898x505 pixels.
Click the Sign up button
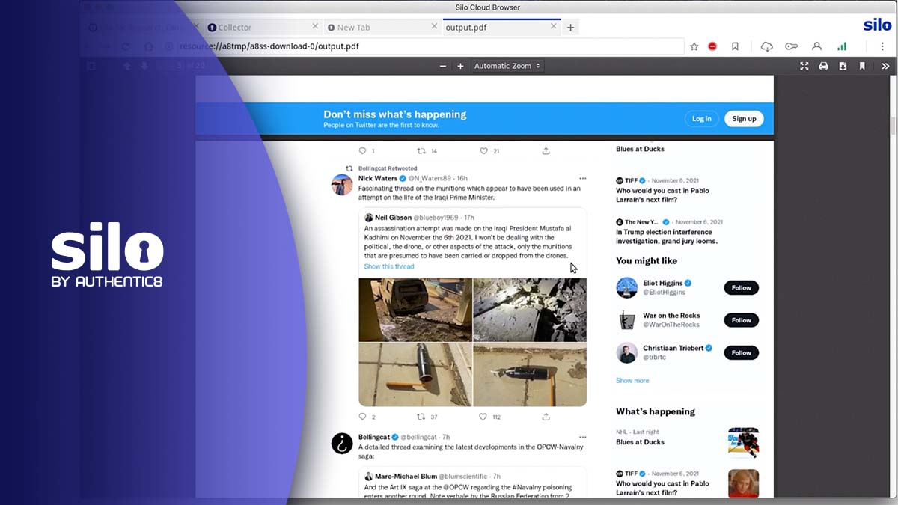pyautogui.click(x=744, y=118)
